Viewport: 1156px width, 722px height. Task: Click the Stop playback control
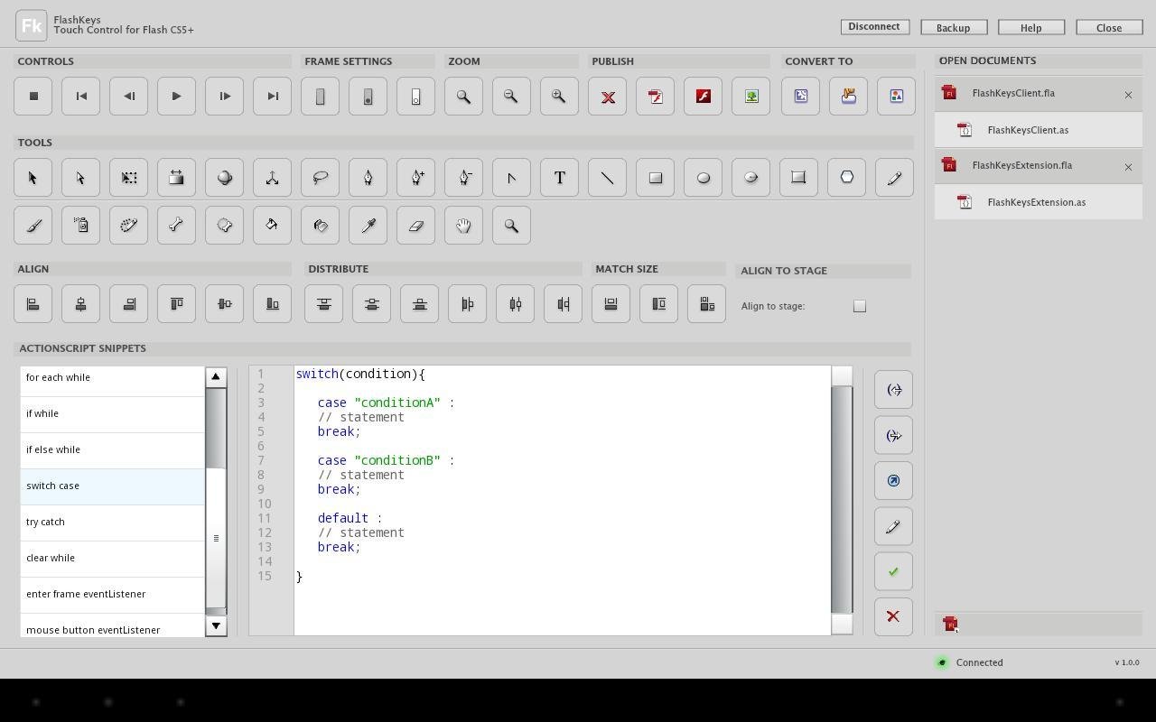[x=33, y=97]
